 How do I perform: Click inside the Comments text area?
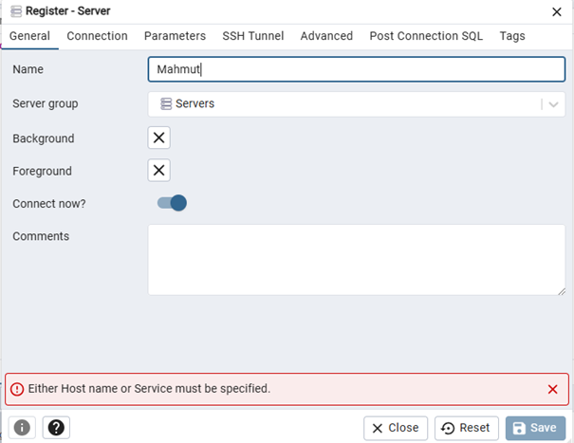[x=356, y=259]
